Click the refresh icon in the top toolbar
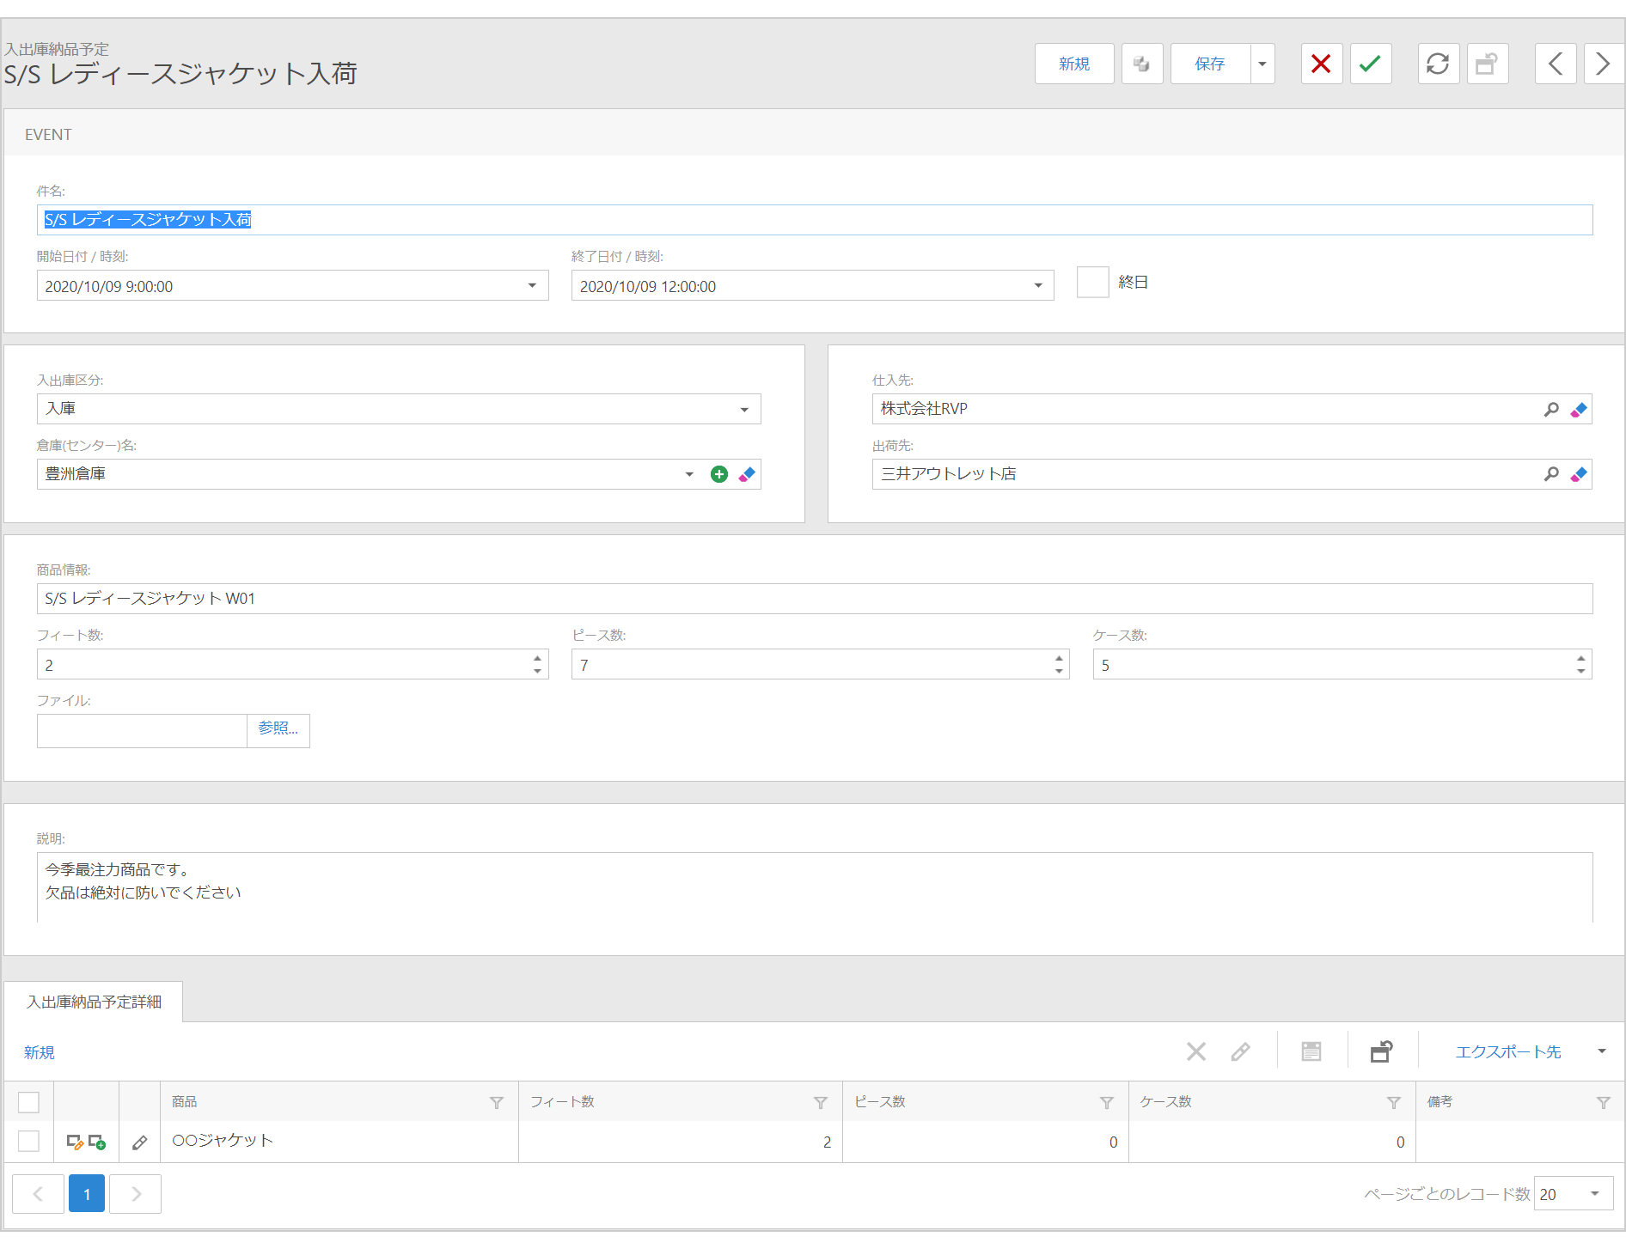Viewport: 1626px width, 1249px height. click(x=1438, y=64)
